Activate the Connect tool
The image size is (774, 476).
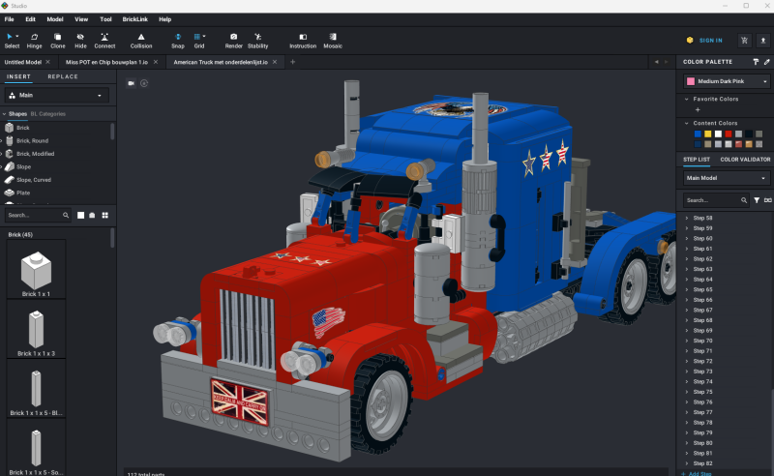pyautogui.click(x=104, y=40)
